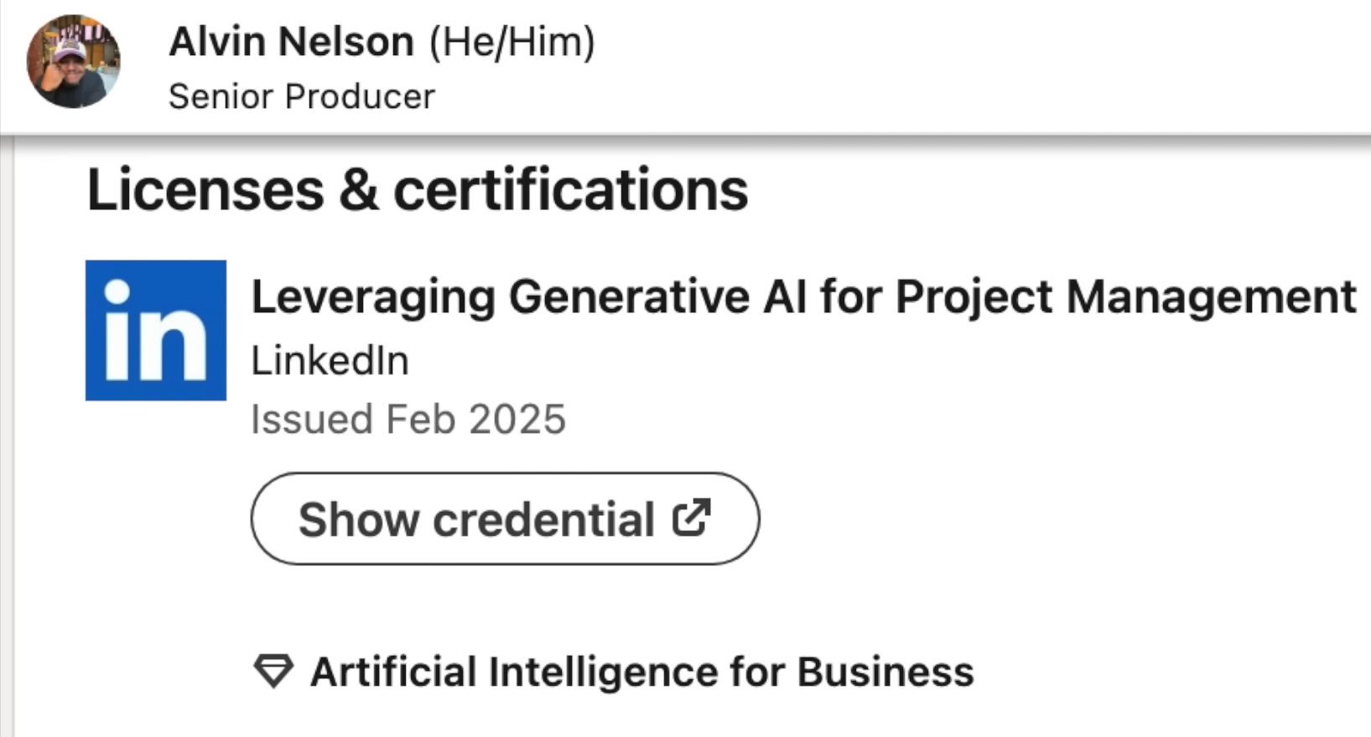Click the blue LinkedIn logo icon
Screen dimensions: 1371x737
pos(156,330)
